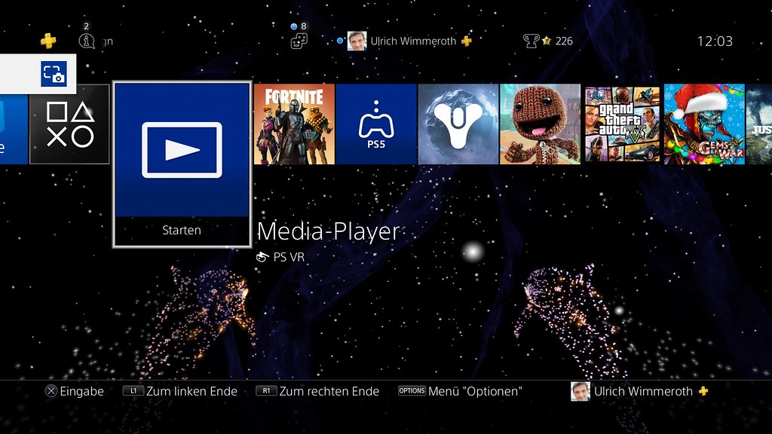Click the Starten label

[182, 231]
